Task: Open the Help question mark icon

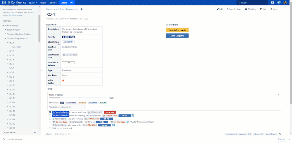Action: (272, 3)
